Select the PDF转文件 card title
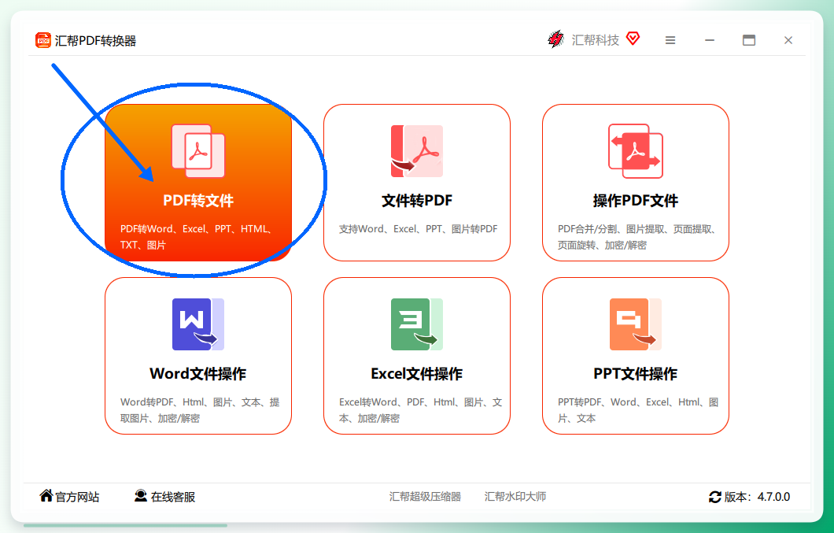The width and height of the screenshot is (834, 533). coord(198,201)
